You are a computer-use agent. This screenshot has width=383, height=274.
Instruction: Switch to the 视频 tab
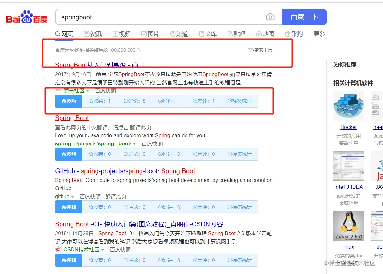122,34
